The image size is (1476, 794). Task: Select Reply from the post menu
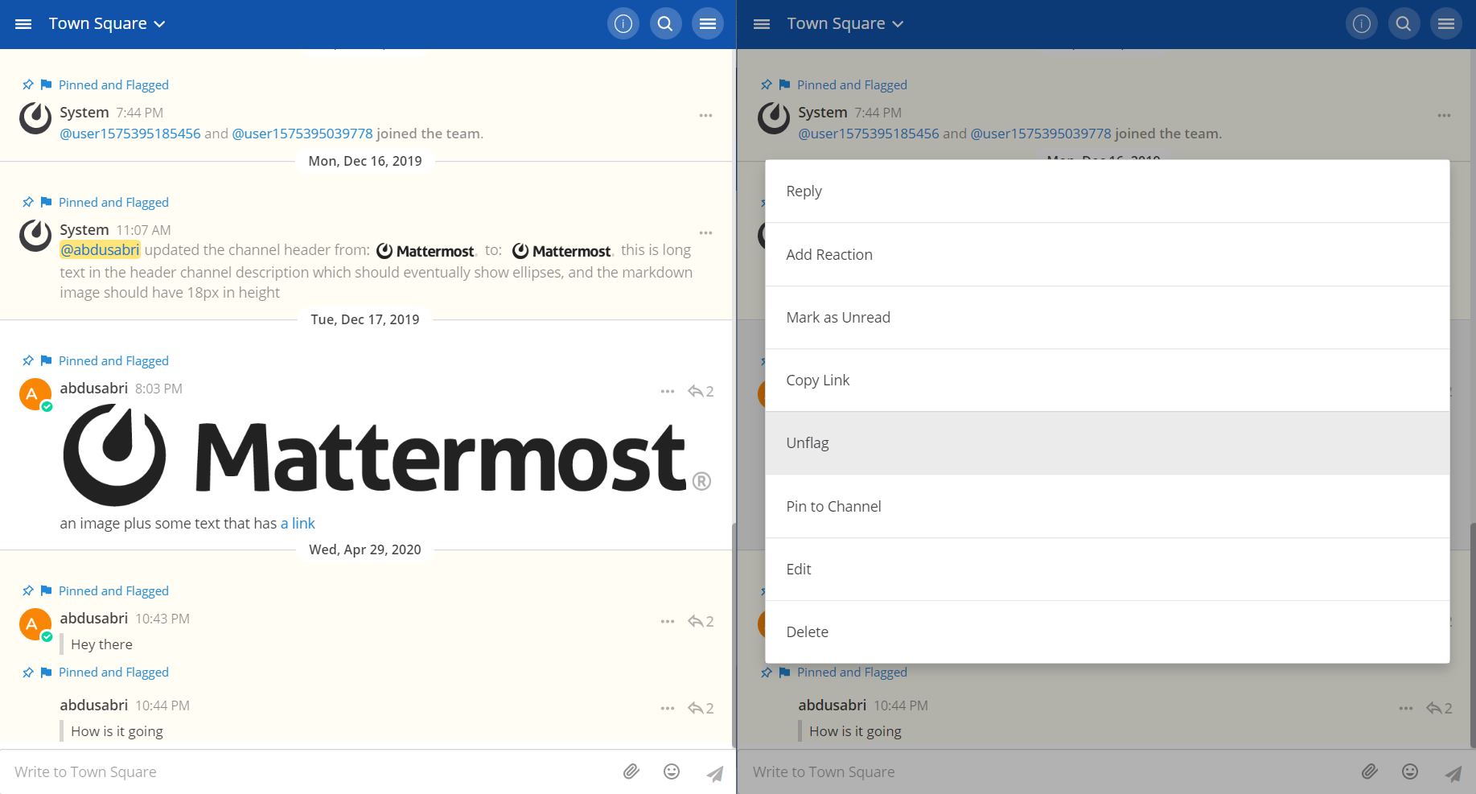tap(1108, 191)
